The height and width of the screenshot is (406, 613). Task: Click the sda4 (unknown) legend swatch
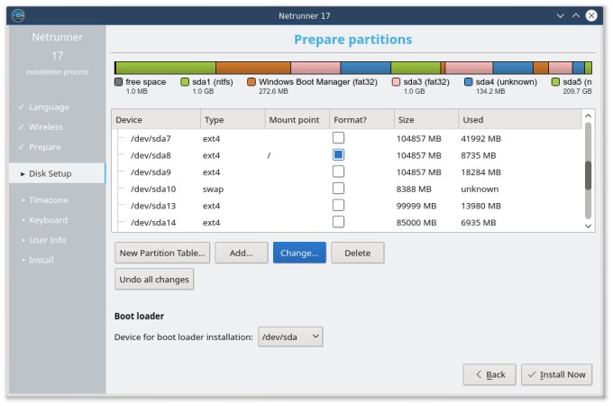pos(469,82)
